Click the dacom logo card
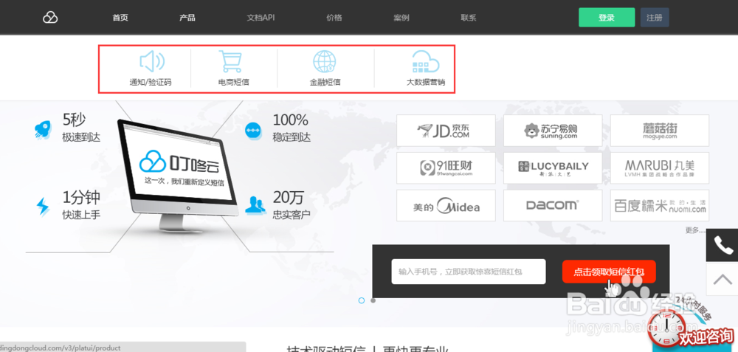Screen dimensions: 738x352 553,206
